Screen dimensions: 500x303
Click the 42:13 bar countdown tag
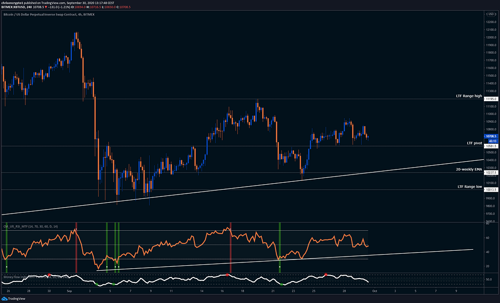click(492, 141)
